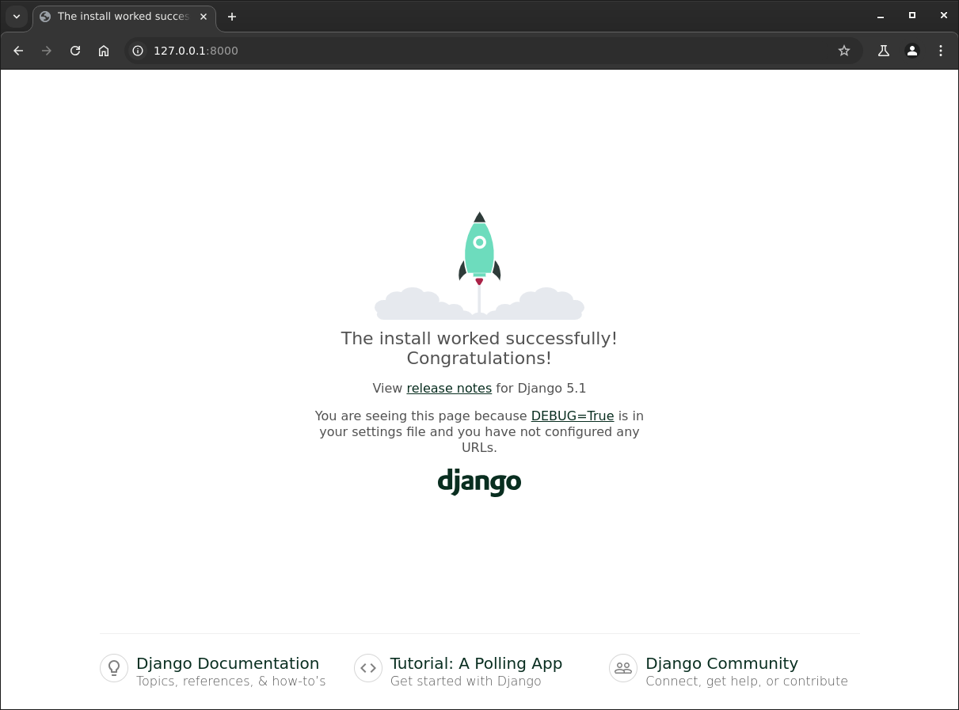Click the Django Documentation lightbulb icon
Image resolution: width=959 pixels, height=710 pixels.
coord(114,668)
